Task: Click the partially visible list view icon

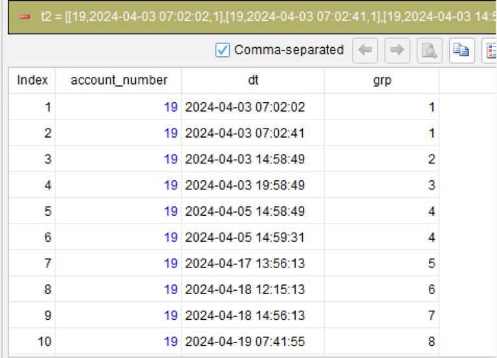Action: (x=490, y=50)
